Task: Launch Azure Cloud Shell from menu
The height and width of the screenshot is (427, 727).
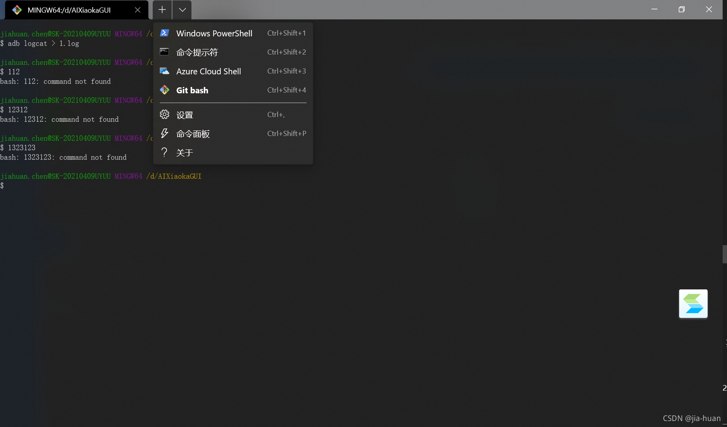Action: (x=233, y=71)
